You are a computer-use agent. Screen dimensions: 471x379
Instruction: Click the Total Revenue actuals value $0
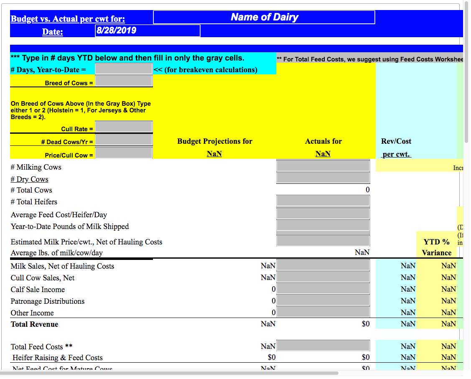[x=366, y=324]
